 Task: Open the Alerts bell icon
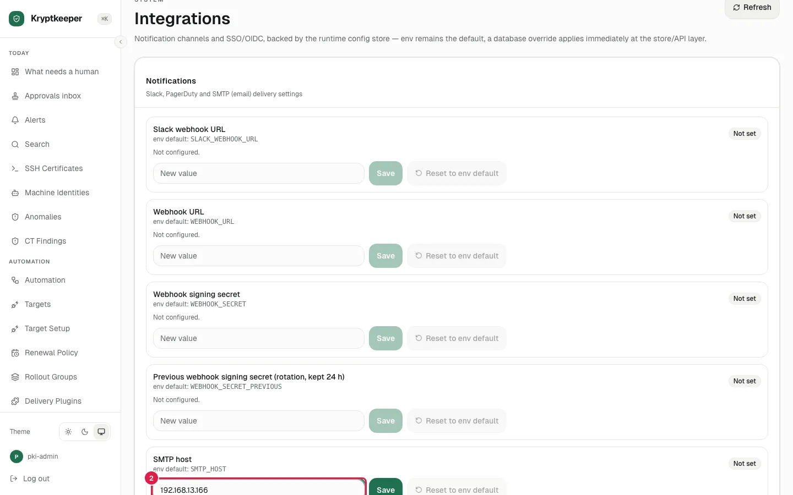(x=15, y=120)
